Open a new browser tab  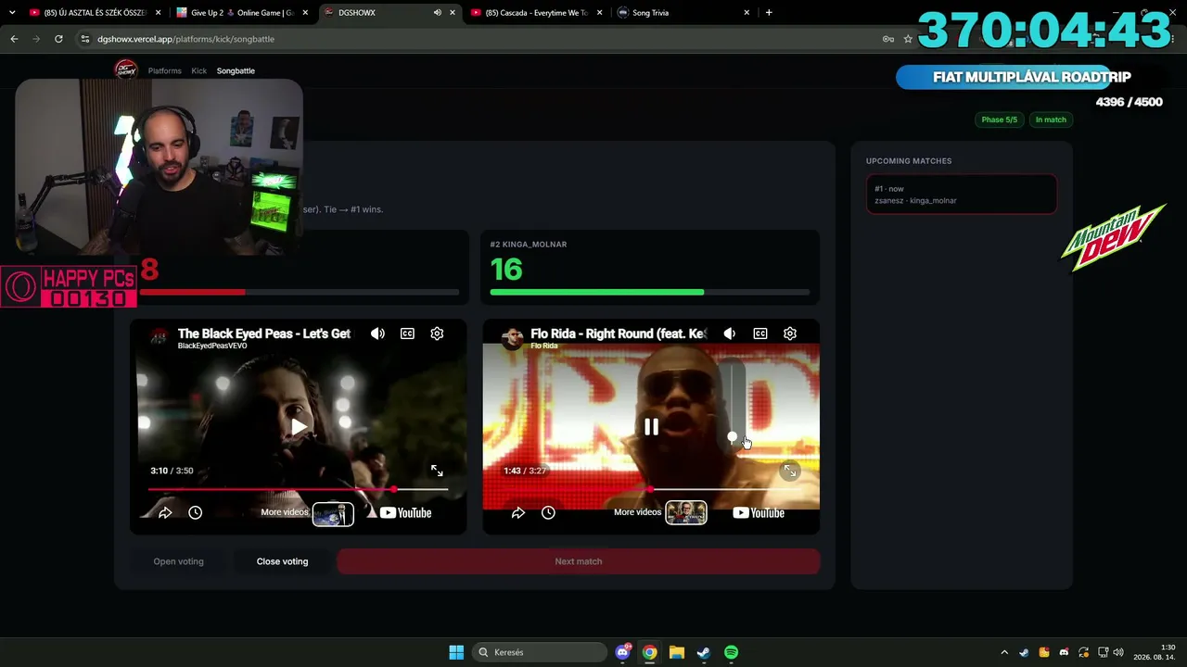[769, 13]
